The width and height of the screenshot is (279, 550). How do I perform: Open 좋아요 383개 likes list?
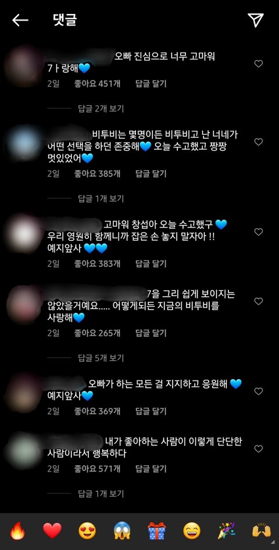[97, 264]
